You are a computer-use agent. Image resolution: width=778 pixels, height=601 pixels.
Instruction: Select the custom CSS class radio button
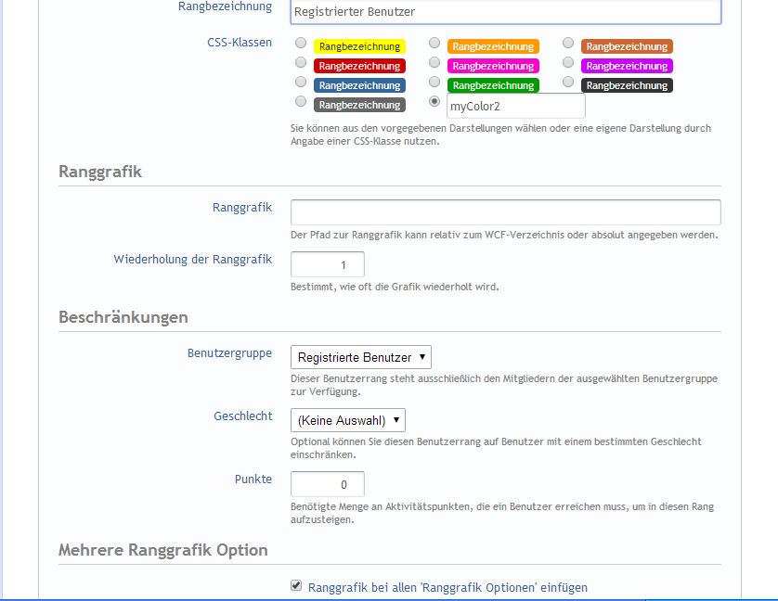pyautogui.click(x=434, y=102)
